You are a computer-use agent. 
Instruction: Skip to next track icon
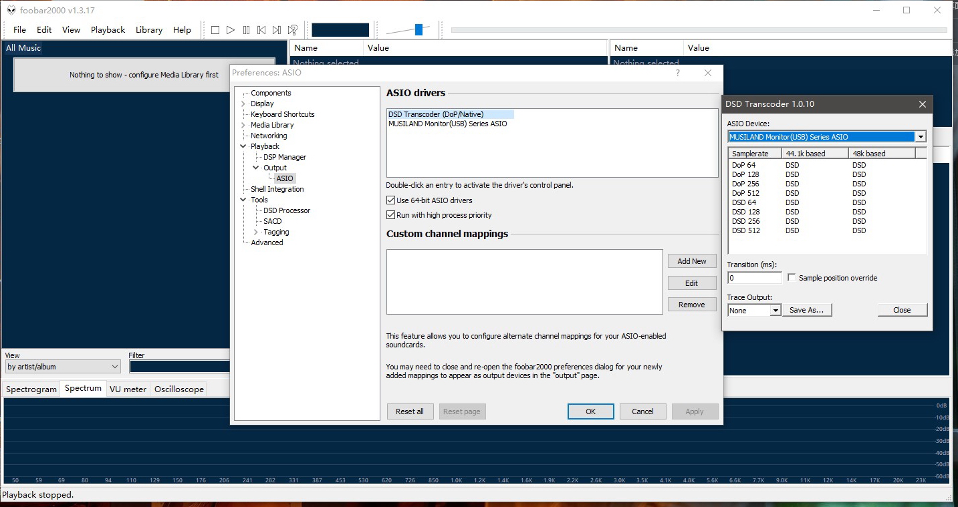coord(277,30)
